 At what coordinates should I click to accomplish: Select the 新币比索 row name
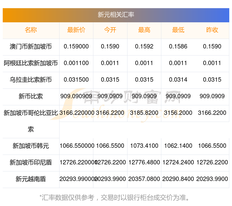[31, 96]
